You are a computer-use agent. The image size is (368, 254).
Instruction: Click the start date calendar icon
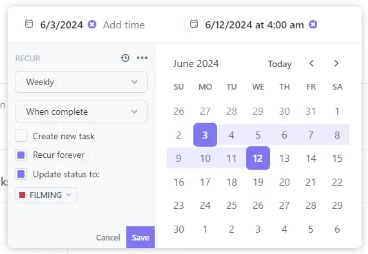pyautogui.click(x=29, y=24)
